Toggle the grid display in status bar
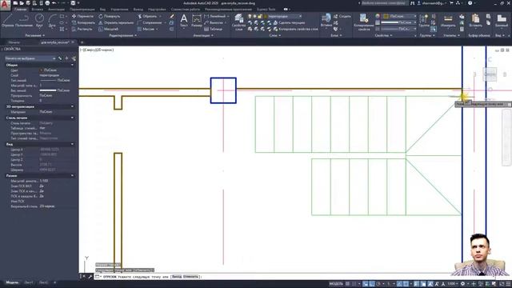The height and width of the screenshot is (288, 512). 348,284
